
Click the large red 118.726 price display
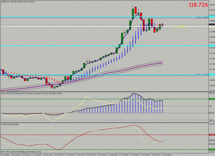[198, 5]
